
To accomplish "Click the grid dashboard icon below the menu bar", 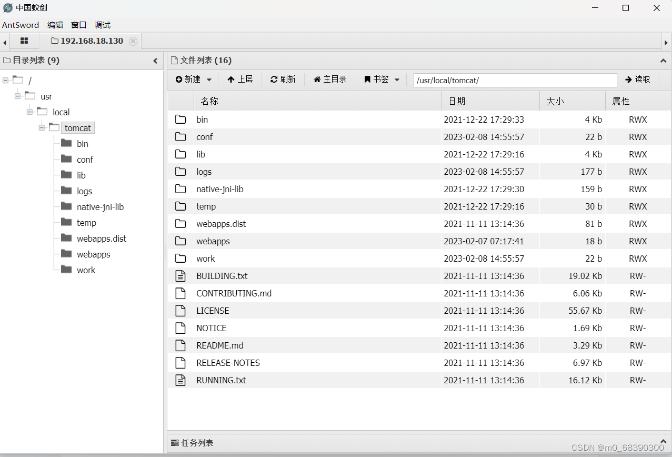I will pyautogui.click(x=24, y=41).
